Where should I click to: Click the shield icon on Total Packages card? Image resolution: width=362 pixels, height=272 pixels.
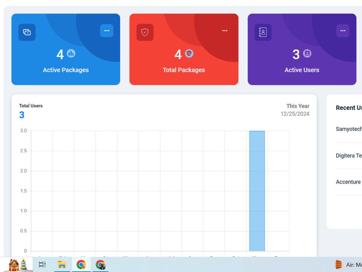[x=145, y=32]
